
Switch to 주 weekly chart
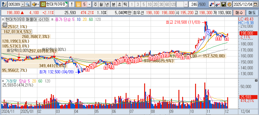(x=95, y=4)
